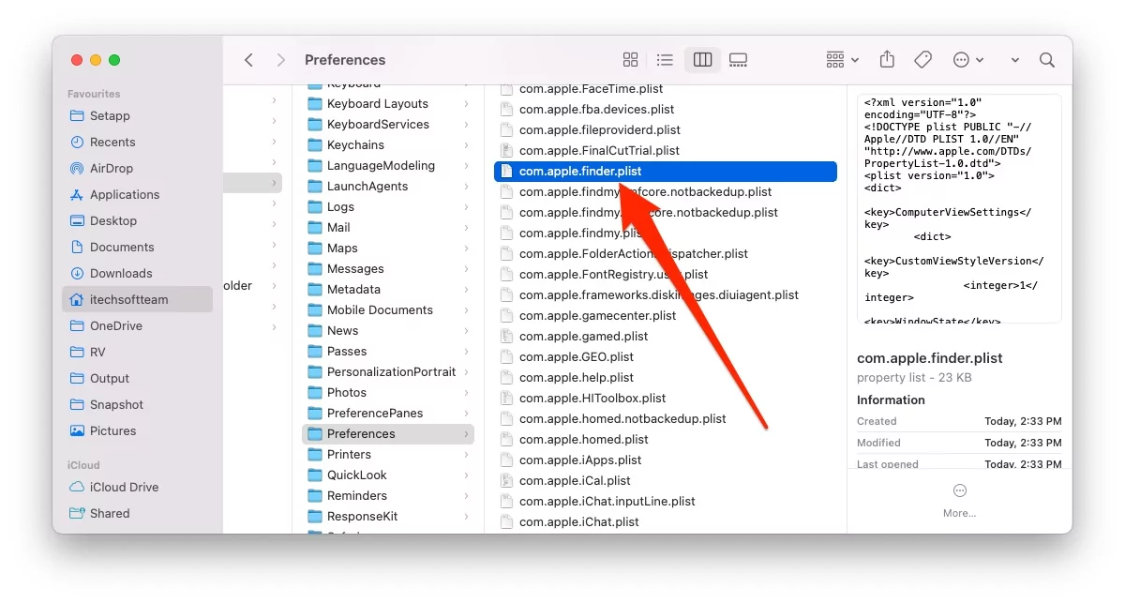Select the Keyboard Layouts folder

pos(388,104)
